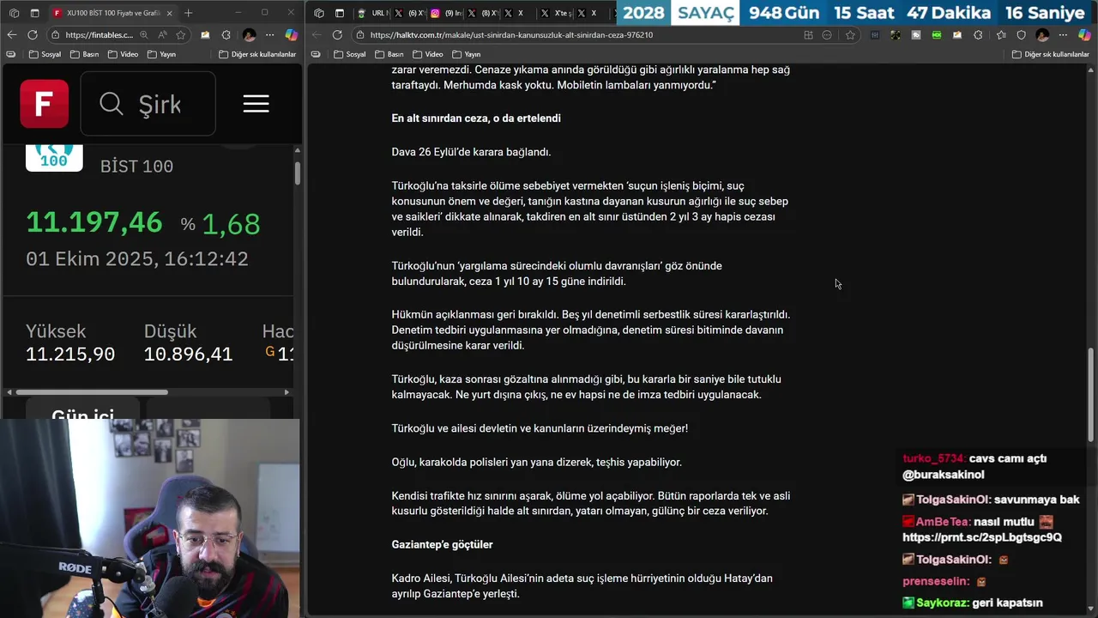Click the Fintables vertical scrollbar thumb
The height and width of the screenshot is (618, 1098).
coord(298,173)
